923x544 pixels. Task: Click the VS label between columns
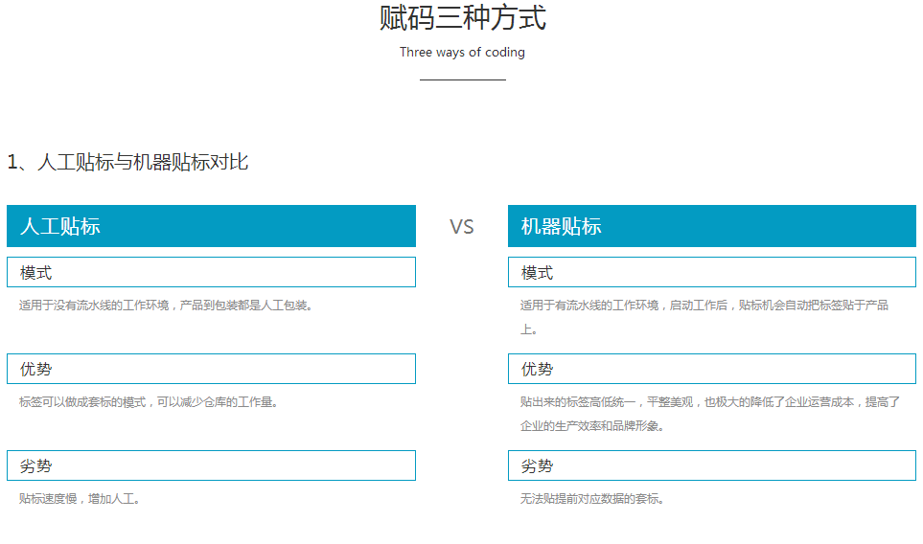point(462,227)
